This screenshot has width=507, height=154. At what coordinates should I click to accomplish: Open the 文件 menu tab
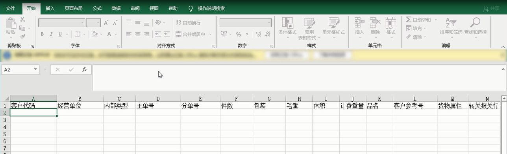coord(11,8)
